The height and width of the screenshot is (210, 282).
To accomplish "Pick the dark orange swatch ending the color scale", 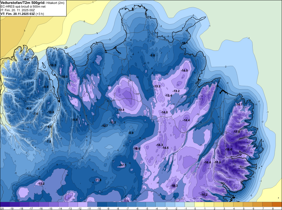I will (x=277, y=204).
